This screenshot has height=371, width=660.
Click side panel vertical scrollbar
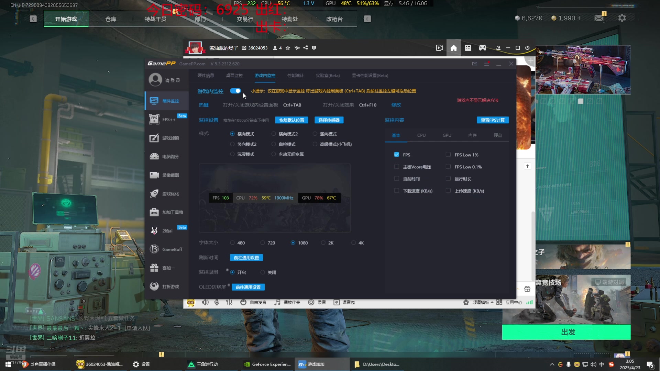pos(533,247)
